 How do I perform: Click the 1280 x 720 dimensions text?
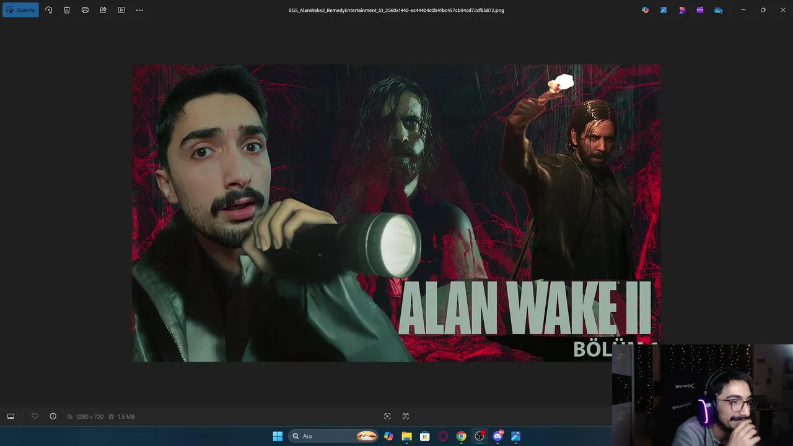coord(90,417)
